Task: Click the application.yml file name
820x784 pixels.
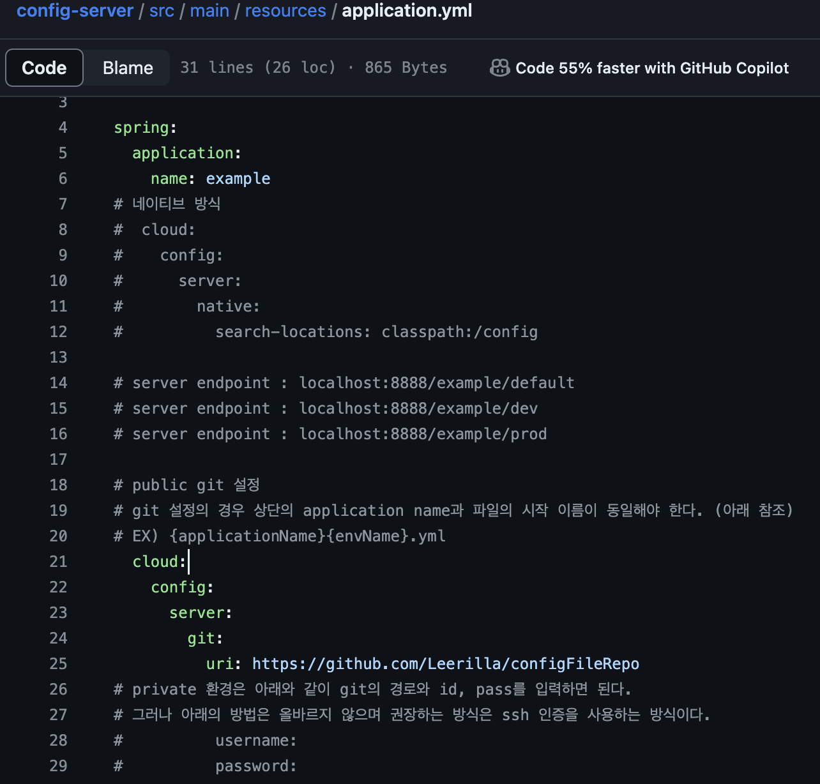Action: (x=407, y=11)
